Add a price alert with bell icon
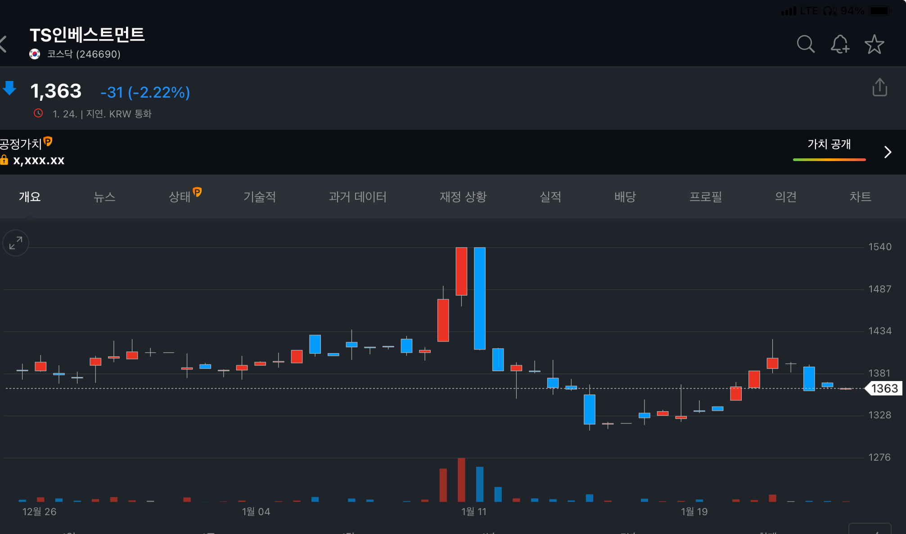The height and width of the screenshot is (534, 906). tap(840, 44)
